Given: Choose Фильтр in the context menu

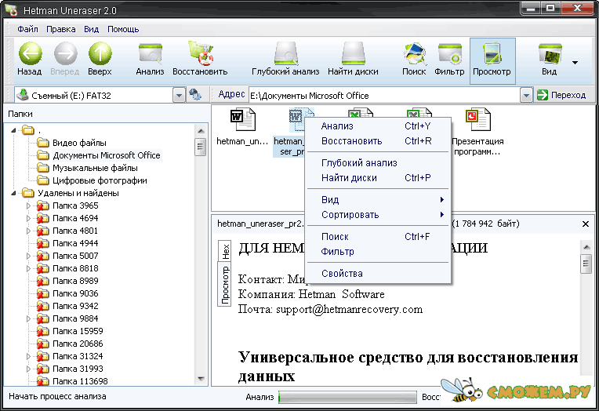Looking at the screenshot, I should 378,252.
